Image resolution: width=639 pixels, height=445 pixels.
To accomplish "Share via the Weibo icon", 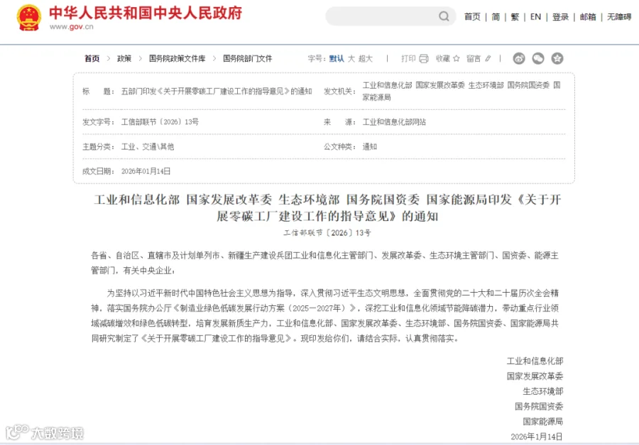I will 519,59.
